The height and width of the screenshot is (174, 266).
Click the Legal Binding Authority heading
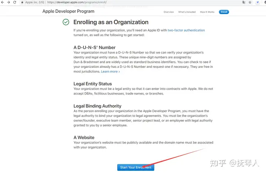coord(98,106)
